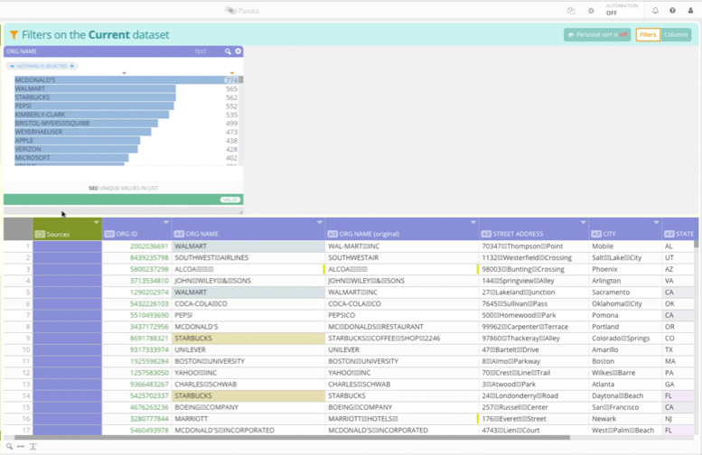Toggle the VALID indicator pill
Image resolution: width=702 pixels, height=455 pixels.
[230, 200]
